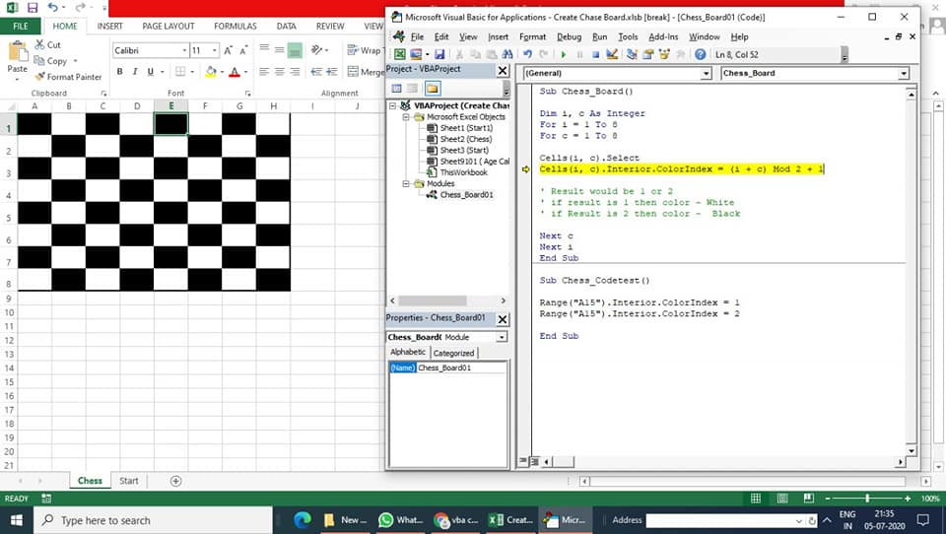
Task: Open Properties Window icon in VBA toolbar
Action: pos(648,54)
